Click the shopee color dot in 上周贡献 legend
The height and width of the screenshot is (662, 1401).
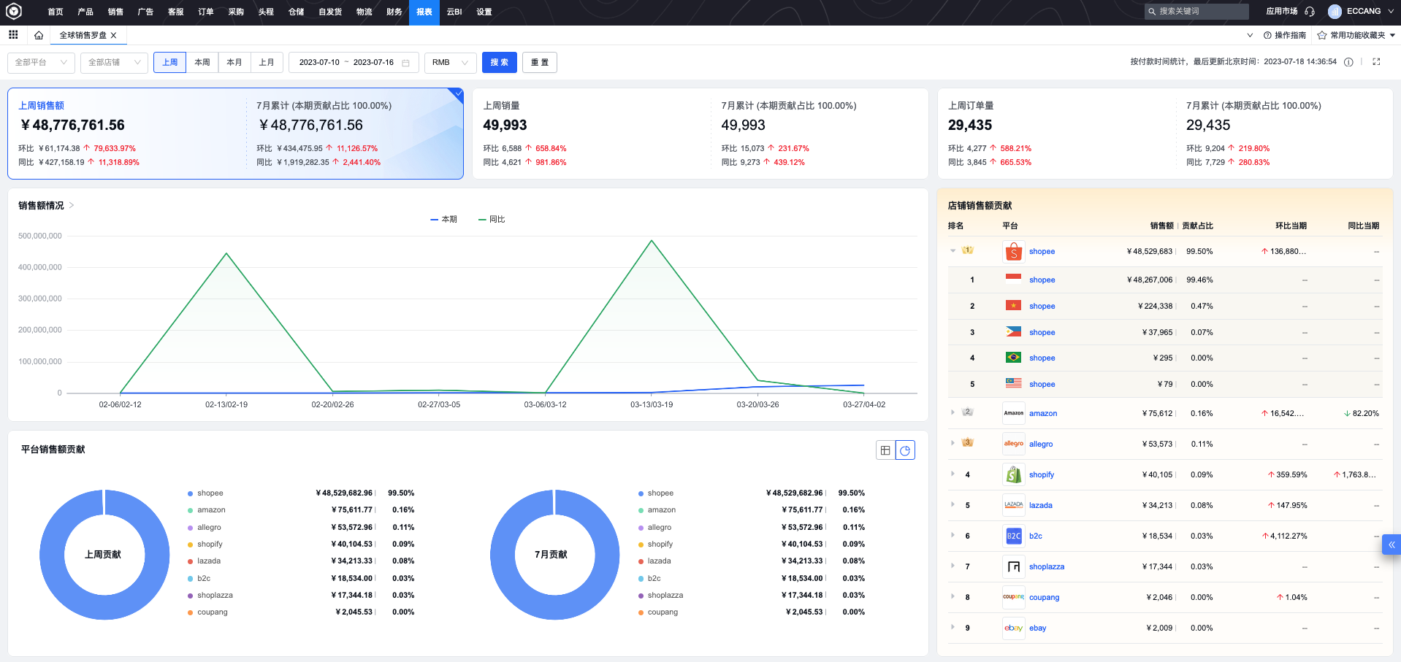pos(191,493)
